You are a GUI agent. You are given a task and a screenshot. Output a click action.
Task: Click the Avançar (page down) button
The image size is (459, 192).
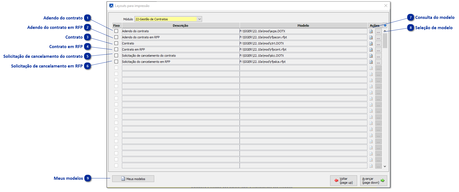click(x=374, y=181)
